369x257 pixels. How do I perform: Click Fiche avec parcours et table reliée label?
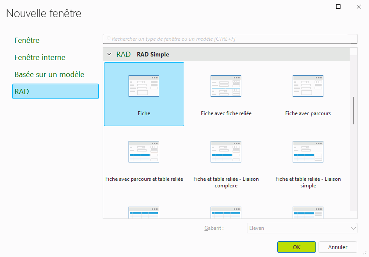point(144,179)
